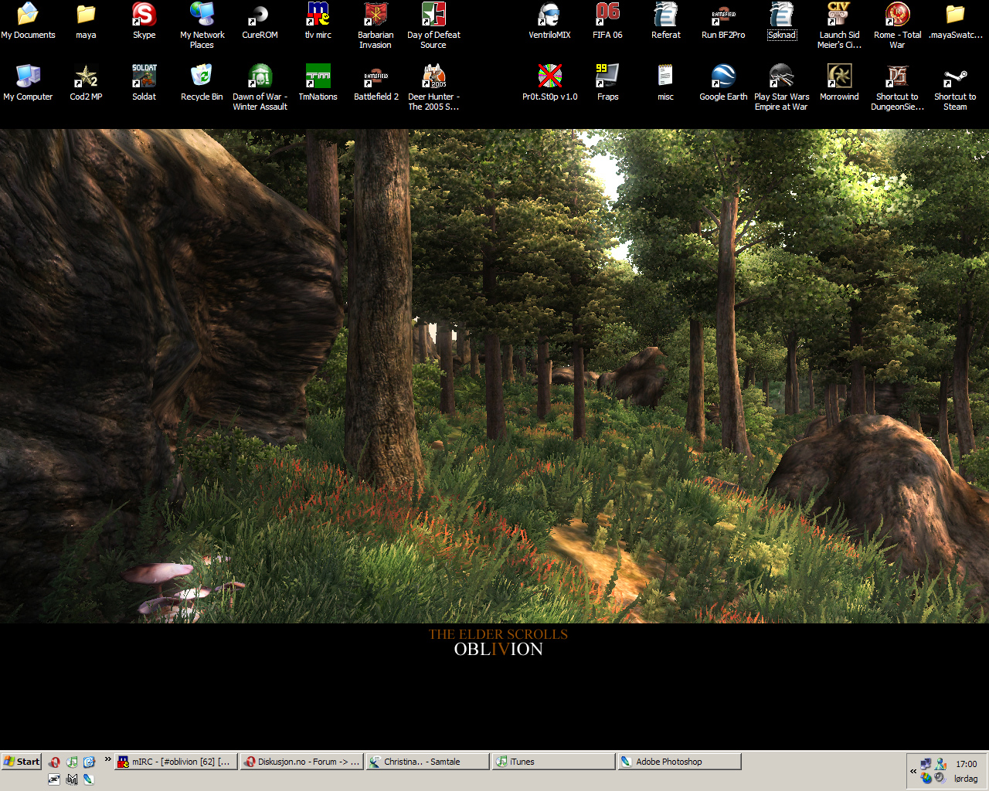Select the Fraps desktop shortcut
Viewport: 989px width, 791px height.
(x=607, y=83)
